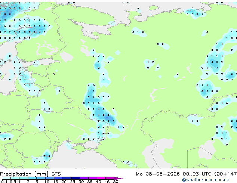Click the '00..03 UTC' time text

(x=197, y=174)
